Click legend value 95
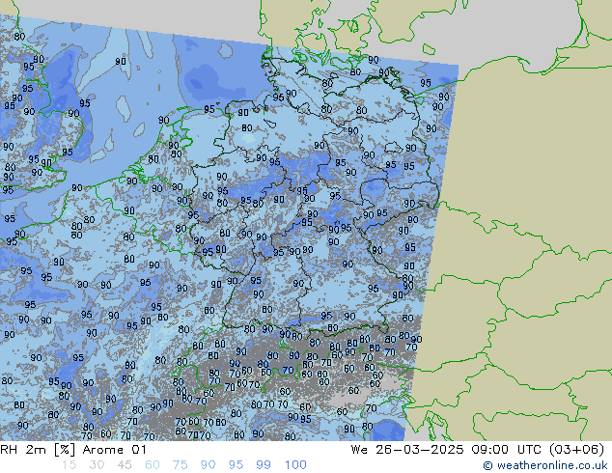Screen dimensions: 612x473 pyautogui.click(x=236, y=465)
